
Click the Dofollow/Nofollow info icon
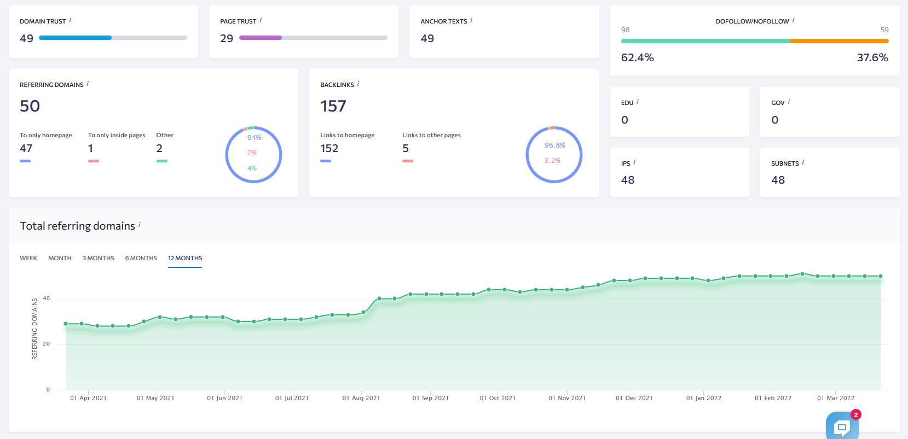tap(793, 20)
